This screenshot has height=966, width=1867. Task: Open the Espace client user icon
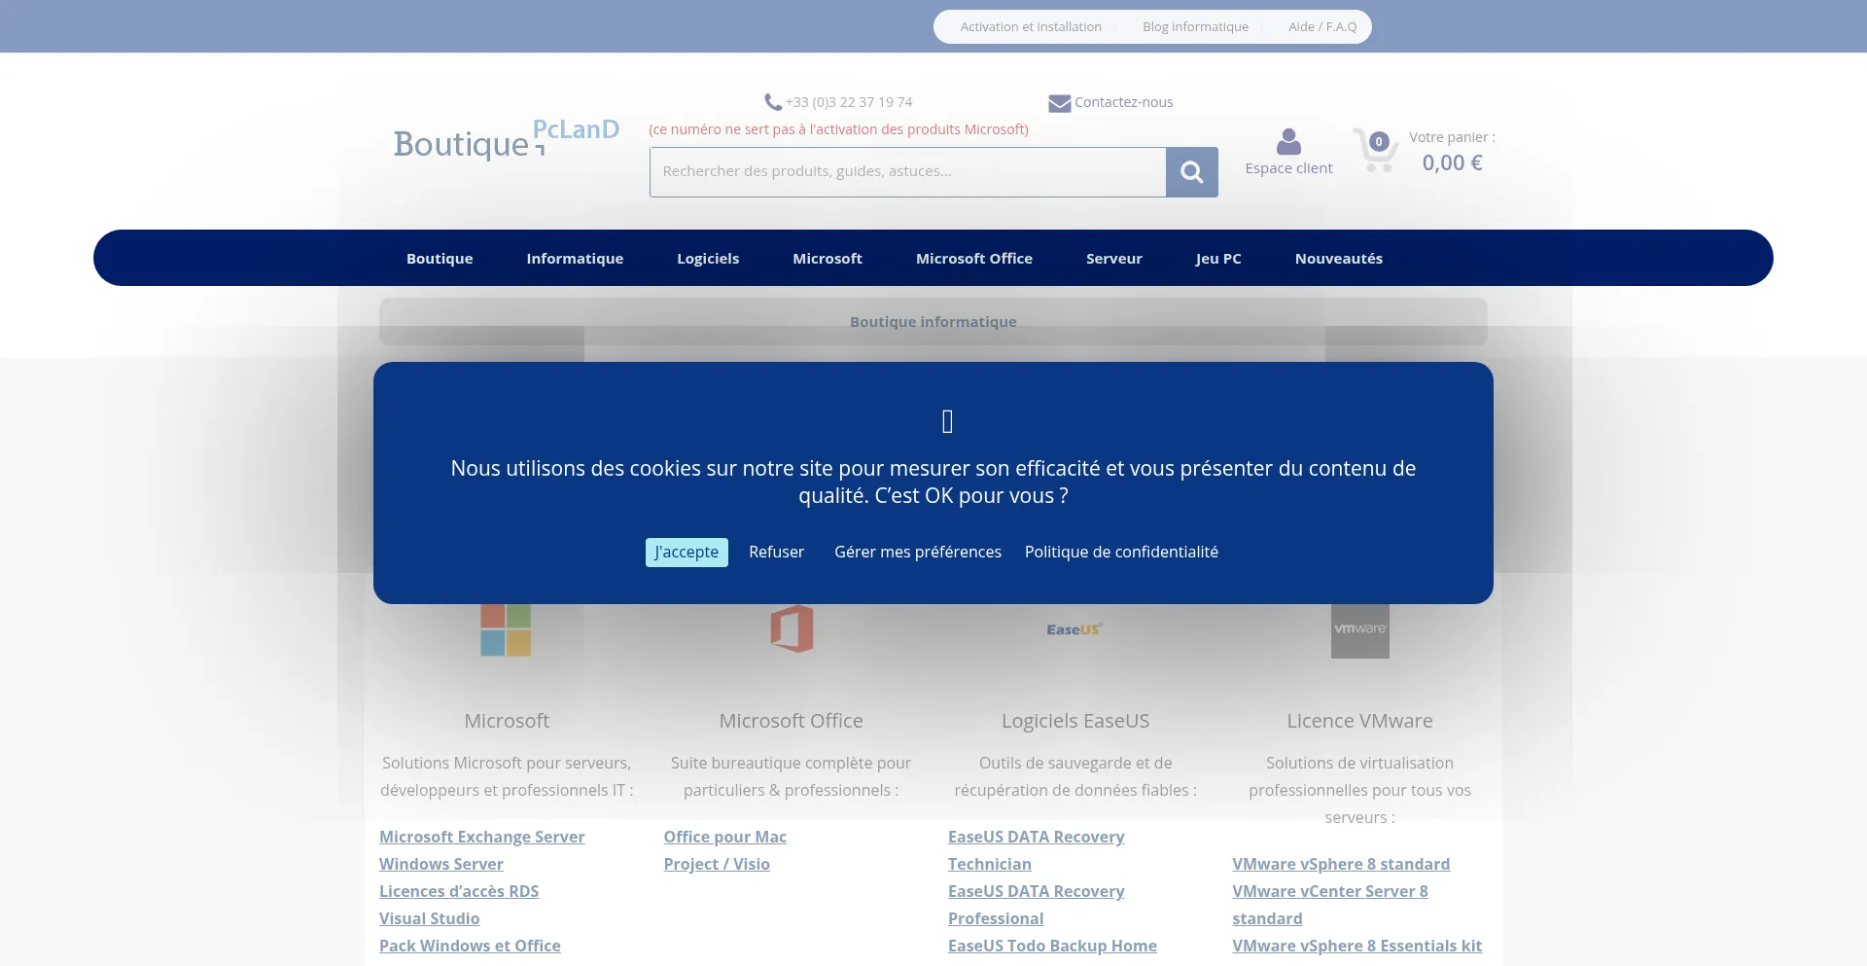coord(1288,142)
